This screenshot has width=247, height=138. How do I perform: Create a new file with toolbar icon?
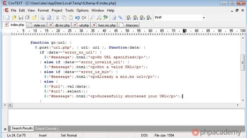[7, 18]
